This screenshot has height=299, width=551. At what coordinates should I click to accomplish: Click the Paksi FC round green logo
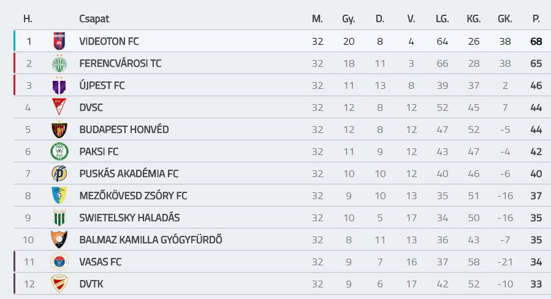tap(59, 151)
